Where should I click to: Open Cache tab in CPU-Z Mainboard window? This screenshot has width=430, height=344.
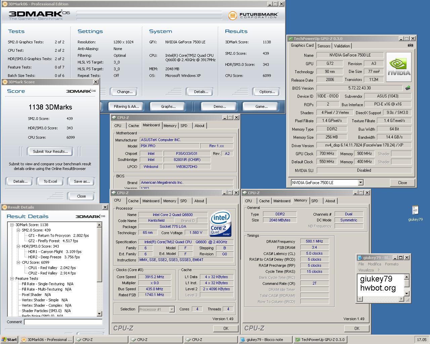click(133, 126)
